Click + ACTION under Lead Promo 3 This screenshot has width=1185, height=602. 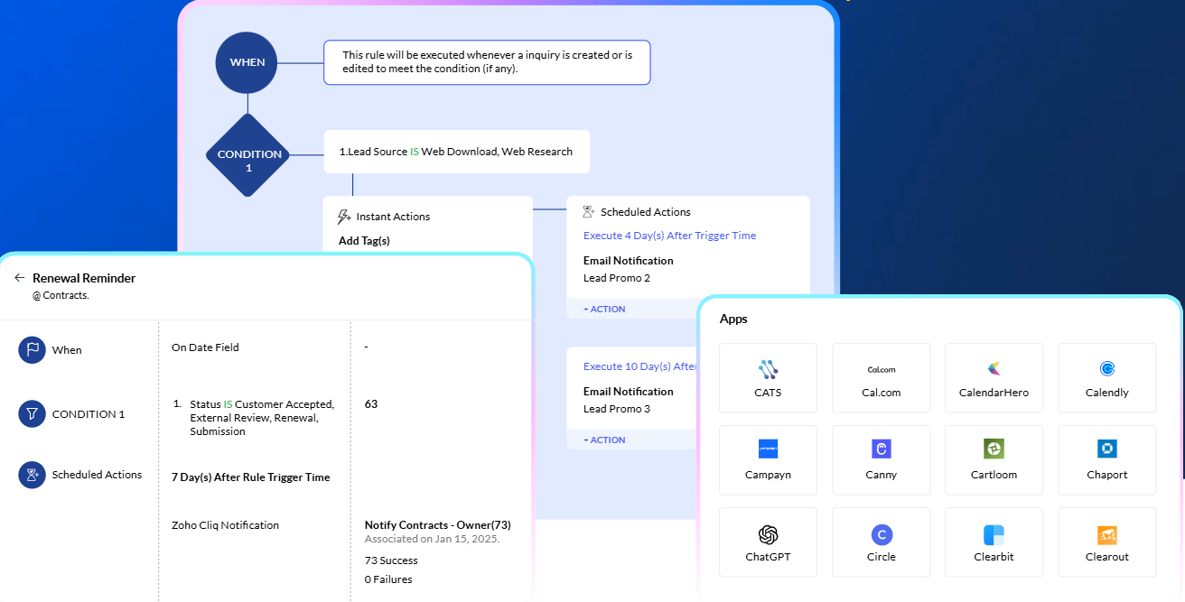coord(604,440)
